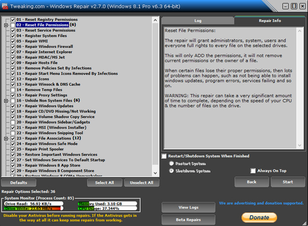Click the Repair Options Selected: 36 text
The height and width of the screenshot is (226, 308).
28,192
